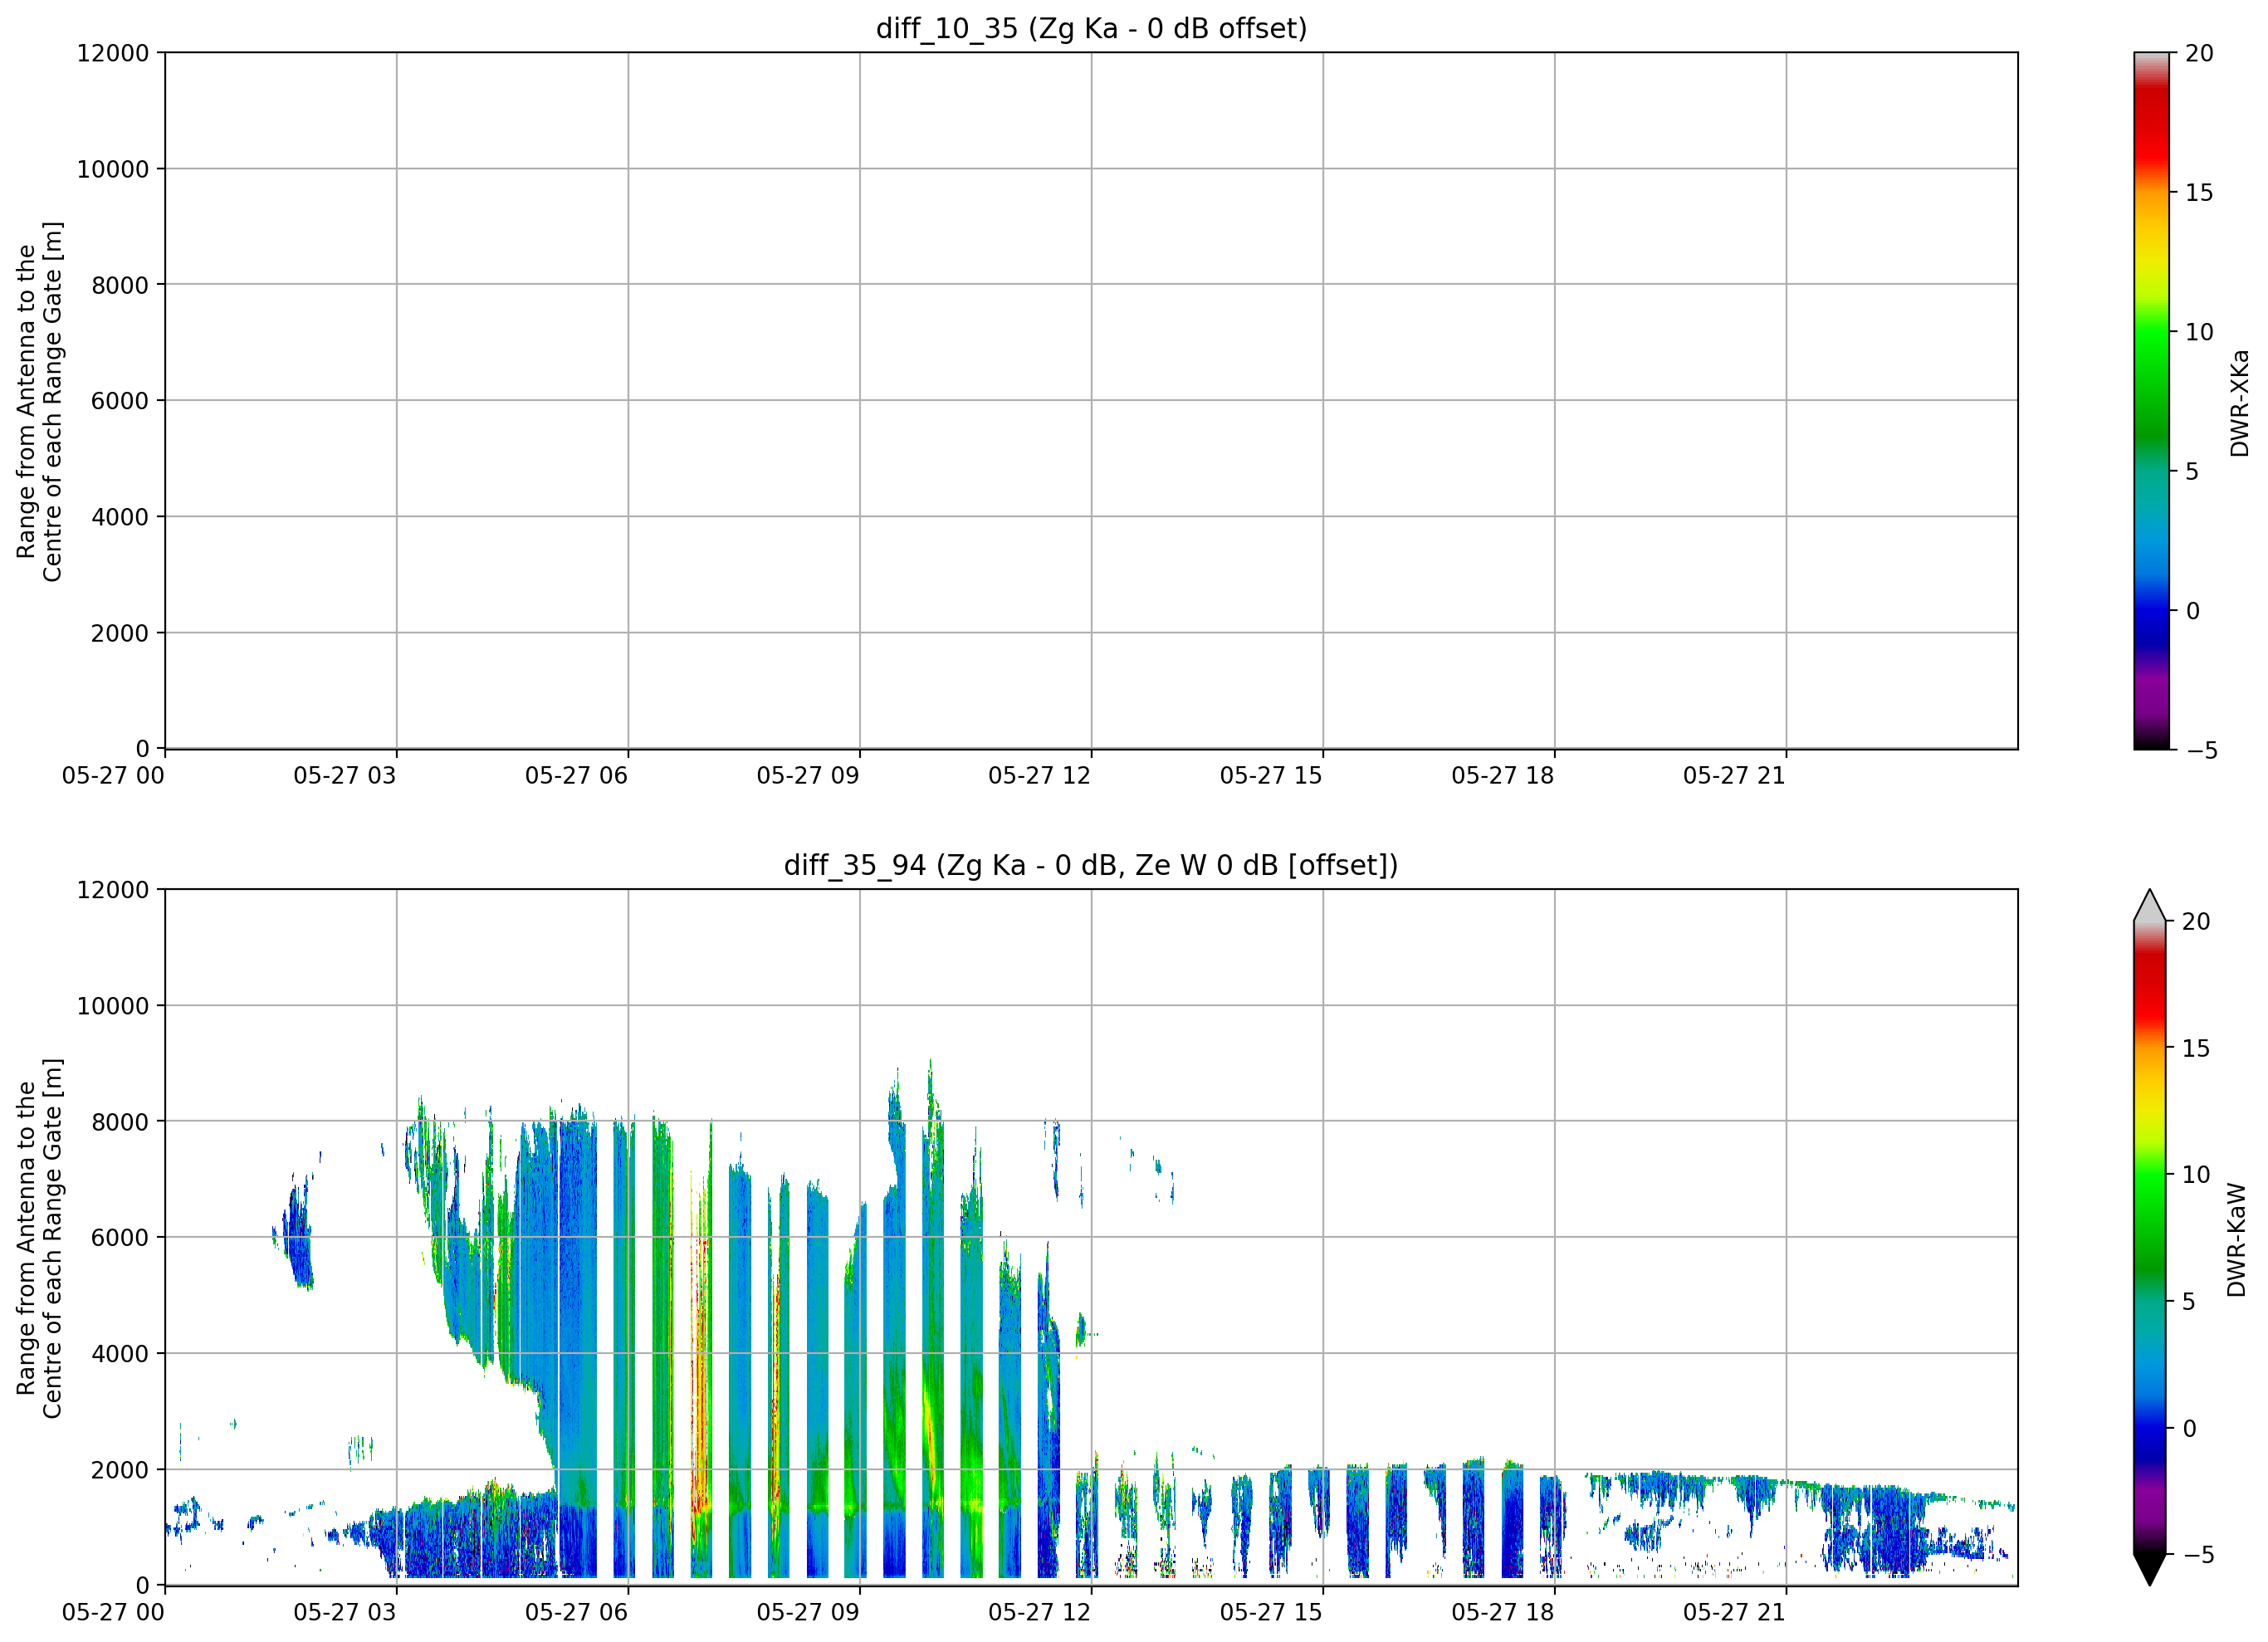Click the y-axis label of the diff_35_94 plot
This screenshot has height=1642, width=2268.
[x=39, y=1238]
